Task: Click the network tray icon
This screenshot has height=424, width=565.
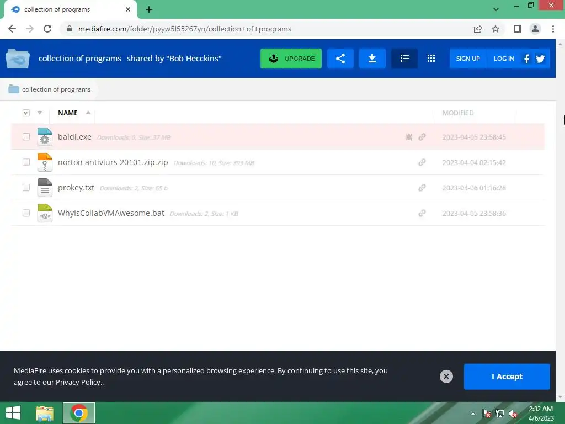Action: click(x=500, y=414)
